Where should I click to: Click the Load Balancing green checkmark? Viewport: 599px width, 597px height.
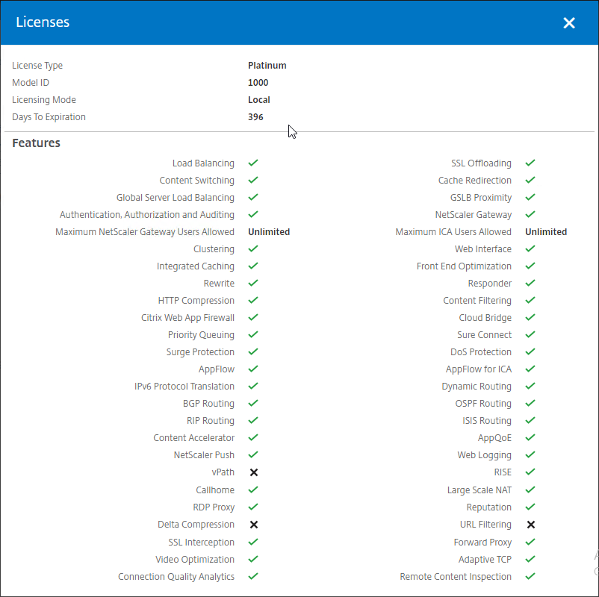pos(253,163)
